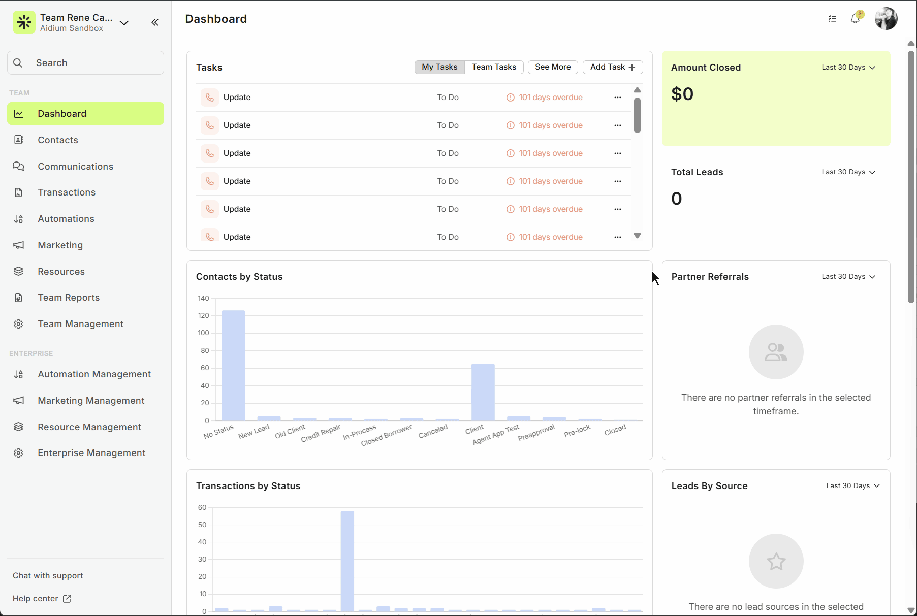The height and width of the screenshot is (616, 917).
Task: Open Communications from the sidebar icon
Action: coord(19,166)
